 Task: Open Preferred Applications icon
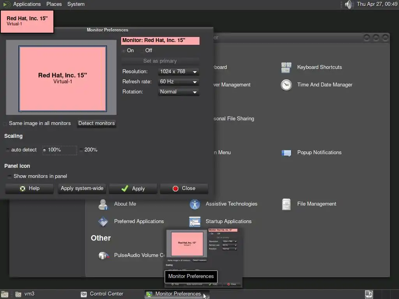point(103,222)
